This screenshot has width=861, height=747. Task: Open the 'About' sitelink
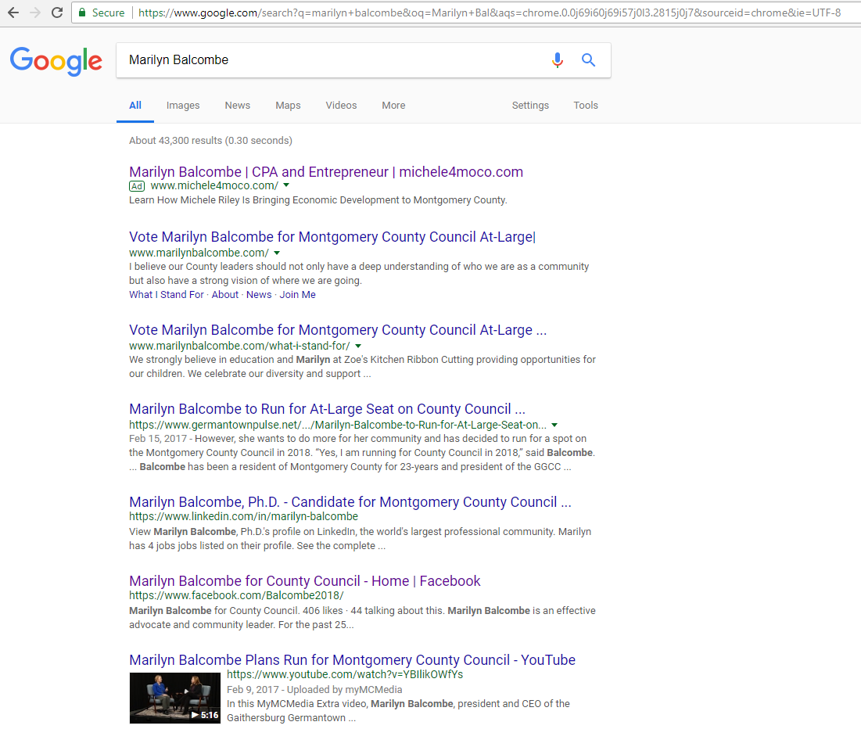tap(225, 295)
